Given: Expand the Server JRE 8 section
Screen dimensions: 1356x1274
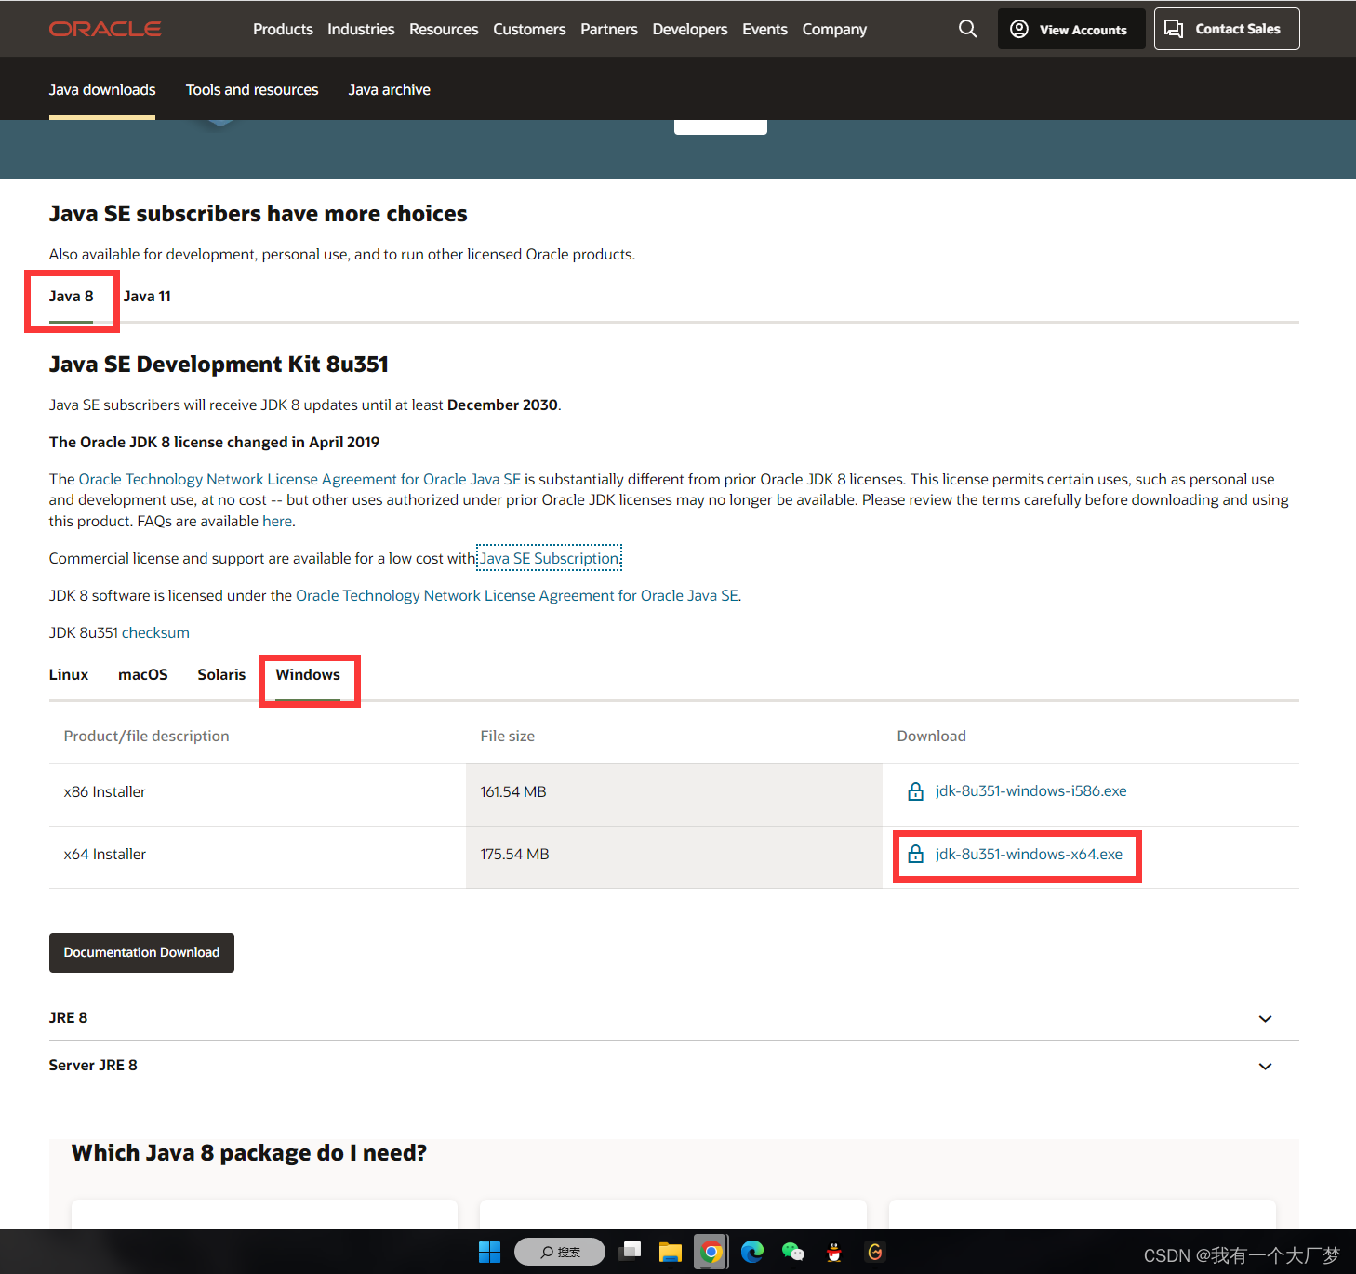Looking at the screenshot, I should tap(1265, 1067).
